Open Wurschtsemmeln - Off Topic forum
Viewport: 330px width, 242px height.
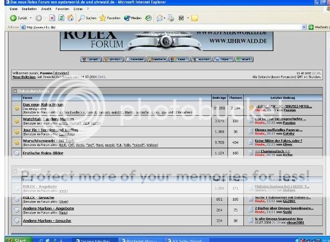click(48, 141)
